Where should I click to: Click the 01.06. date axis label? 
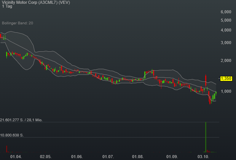77,157
